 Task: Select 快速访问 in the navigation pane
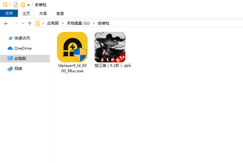point(22,38)
